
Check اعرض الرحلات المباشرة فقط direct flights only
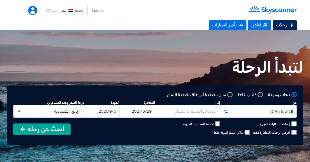click(x=294, y=133)
